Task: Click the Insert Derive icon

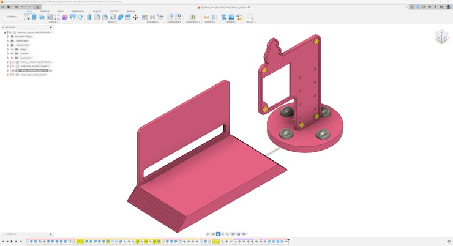Action: pos(224,17)
